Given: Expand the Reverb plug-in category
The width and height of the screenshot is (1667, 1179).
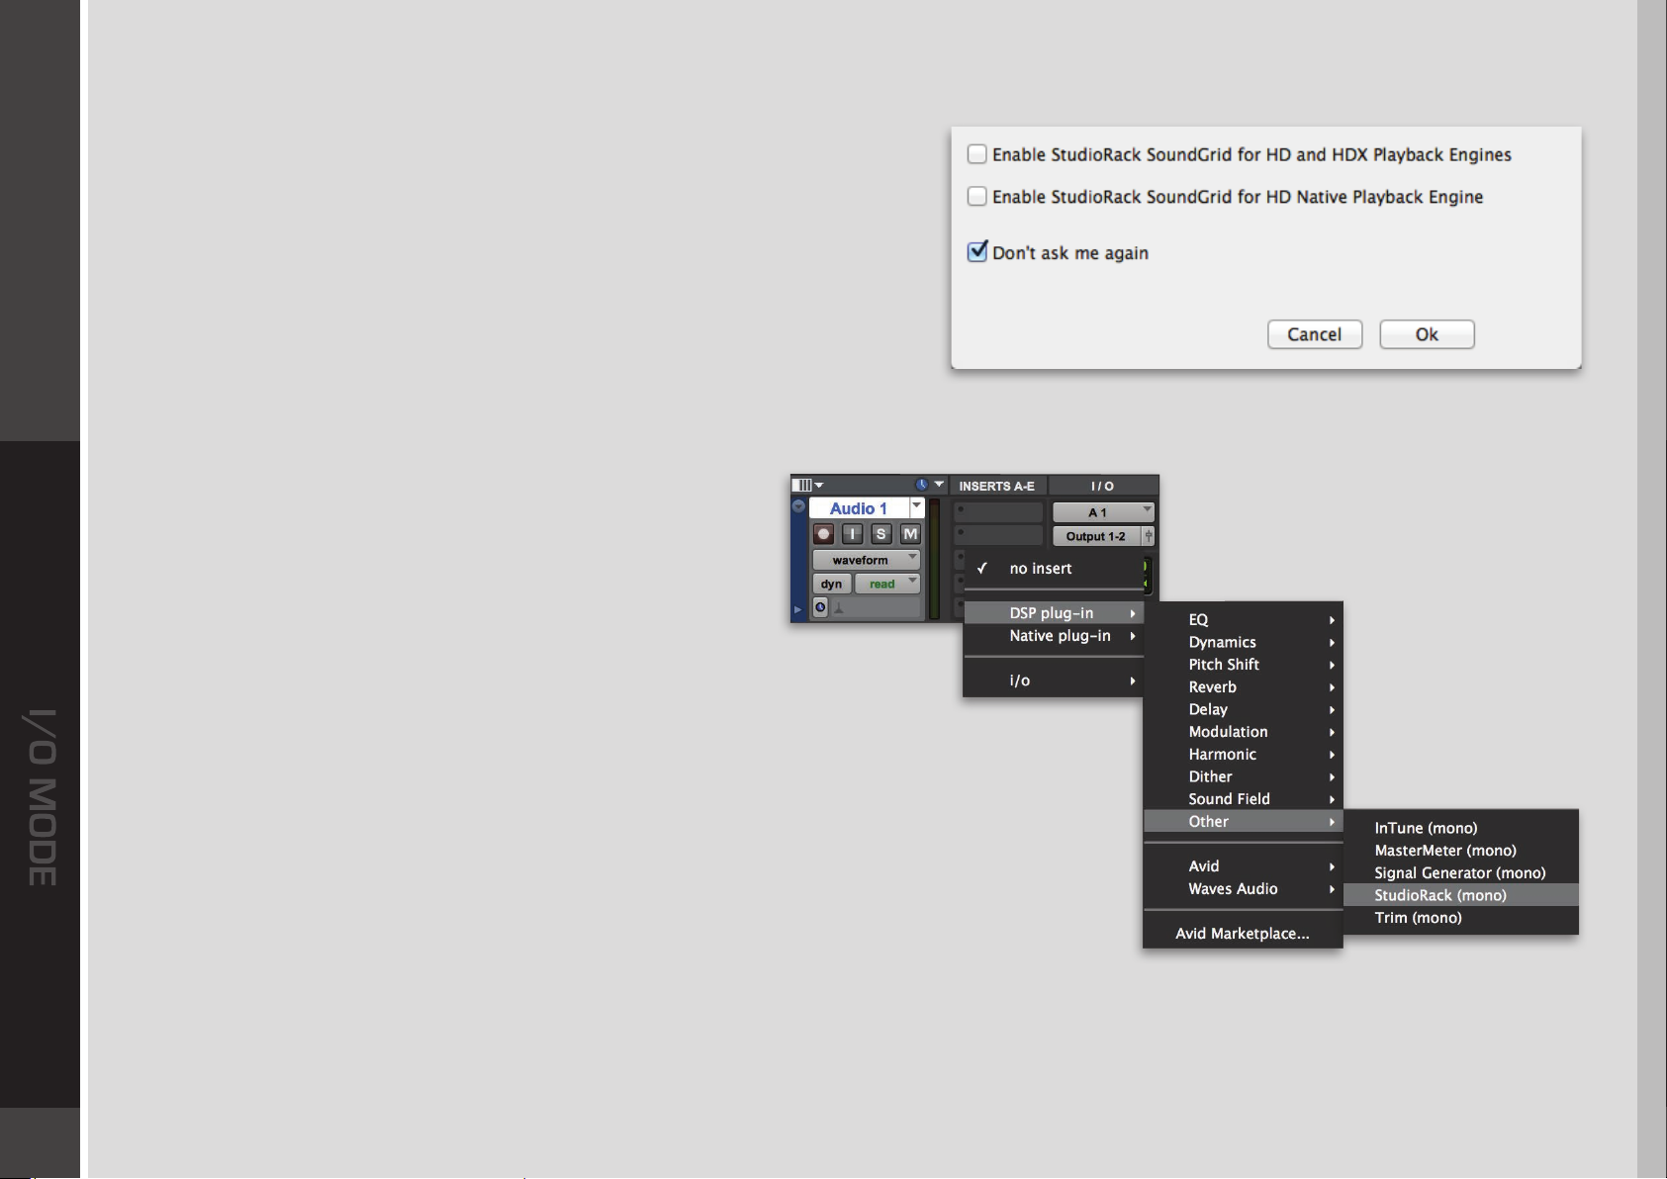Looking at the screenshot, I should coord(1244,687).
